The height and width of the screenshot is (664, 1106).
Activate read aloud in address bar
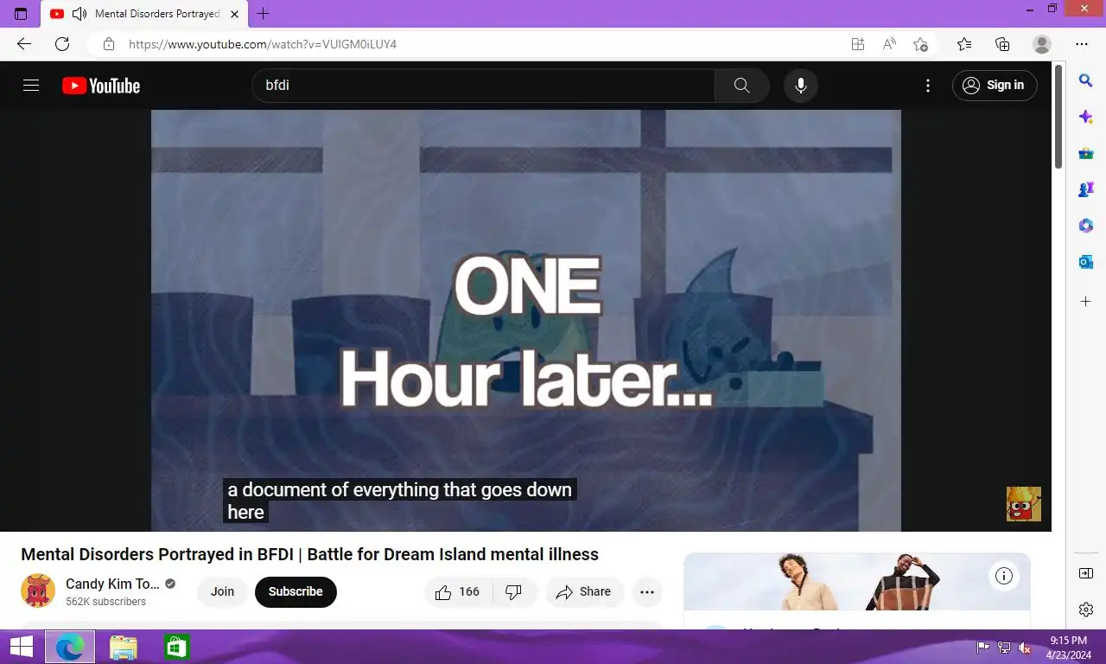pos(889,44)
